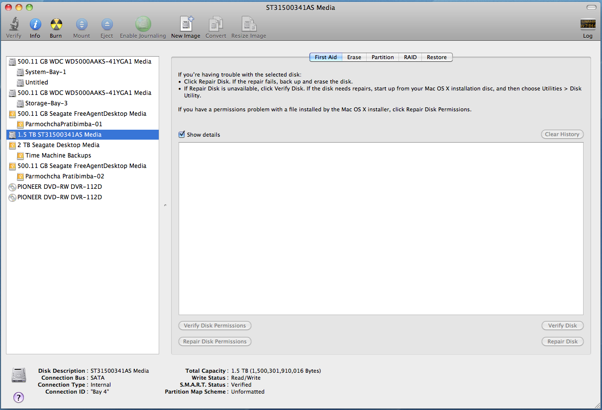
Task: Click the Eject toolbar icon
Action: point(107,24)
